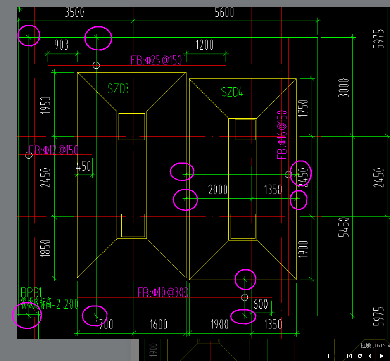
Task: Click the 5450 vertical dimension
Action: (x=344, y=227)
